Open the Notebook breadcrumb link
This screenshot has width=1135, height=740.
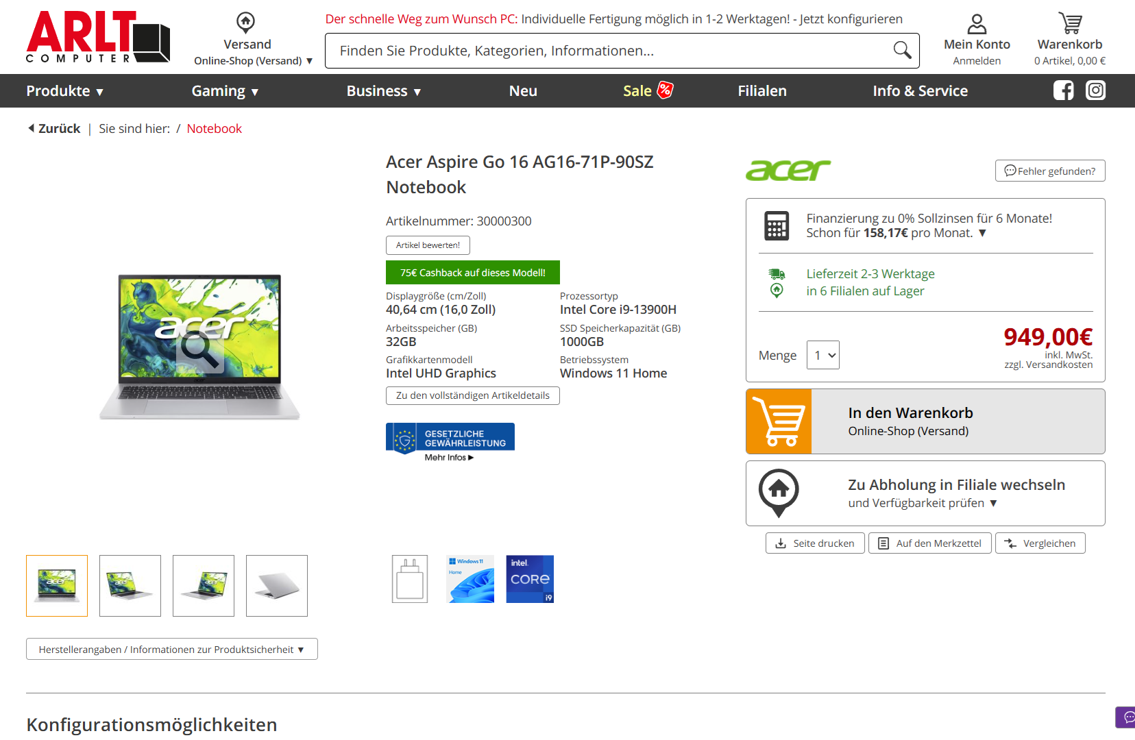214,128
